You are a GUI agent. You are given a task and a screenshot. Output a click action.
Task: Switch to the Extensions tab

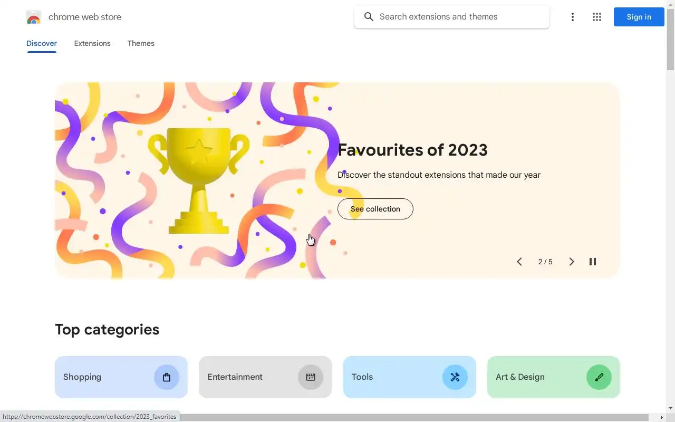click(92, 43)
